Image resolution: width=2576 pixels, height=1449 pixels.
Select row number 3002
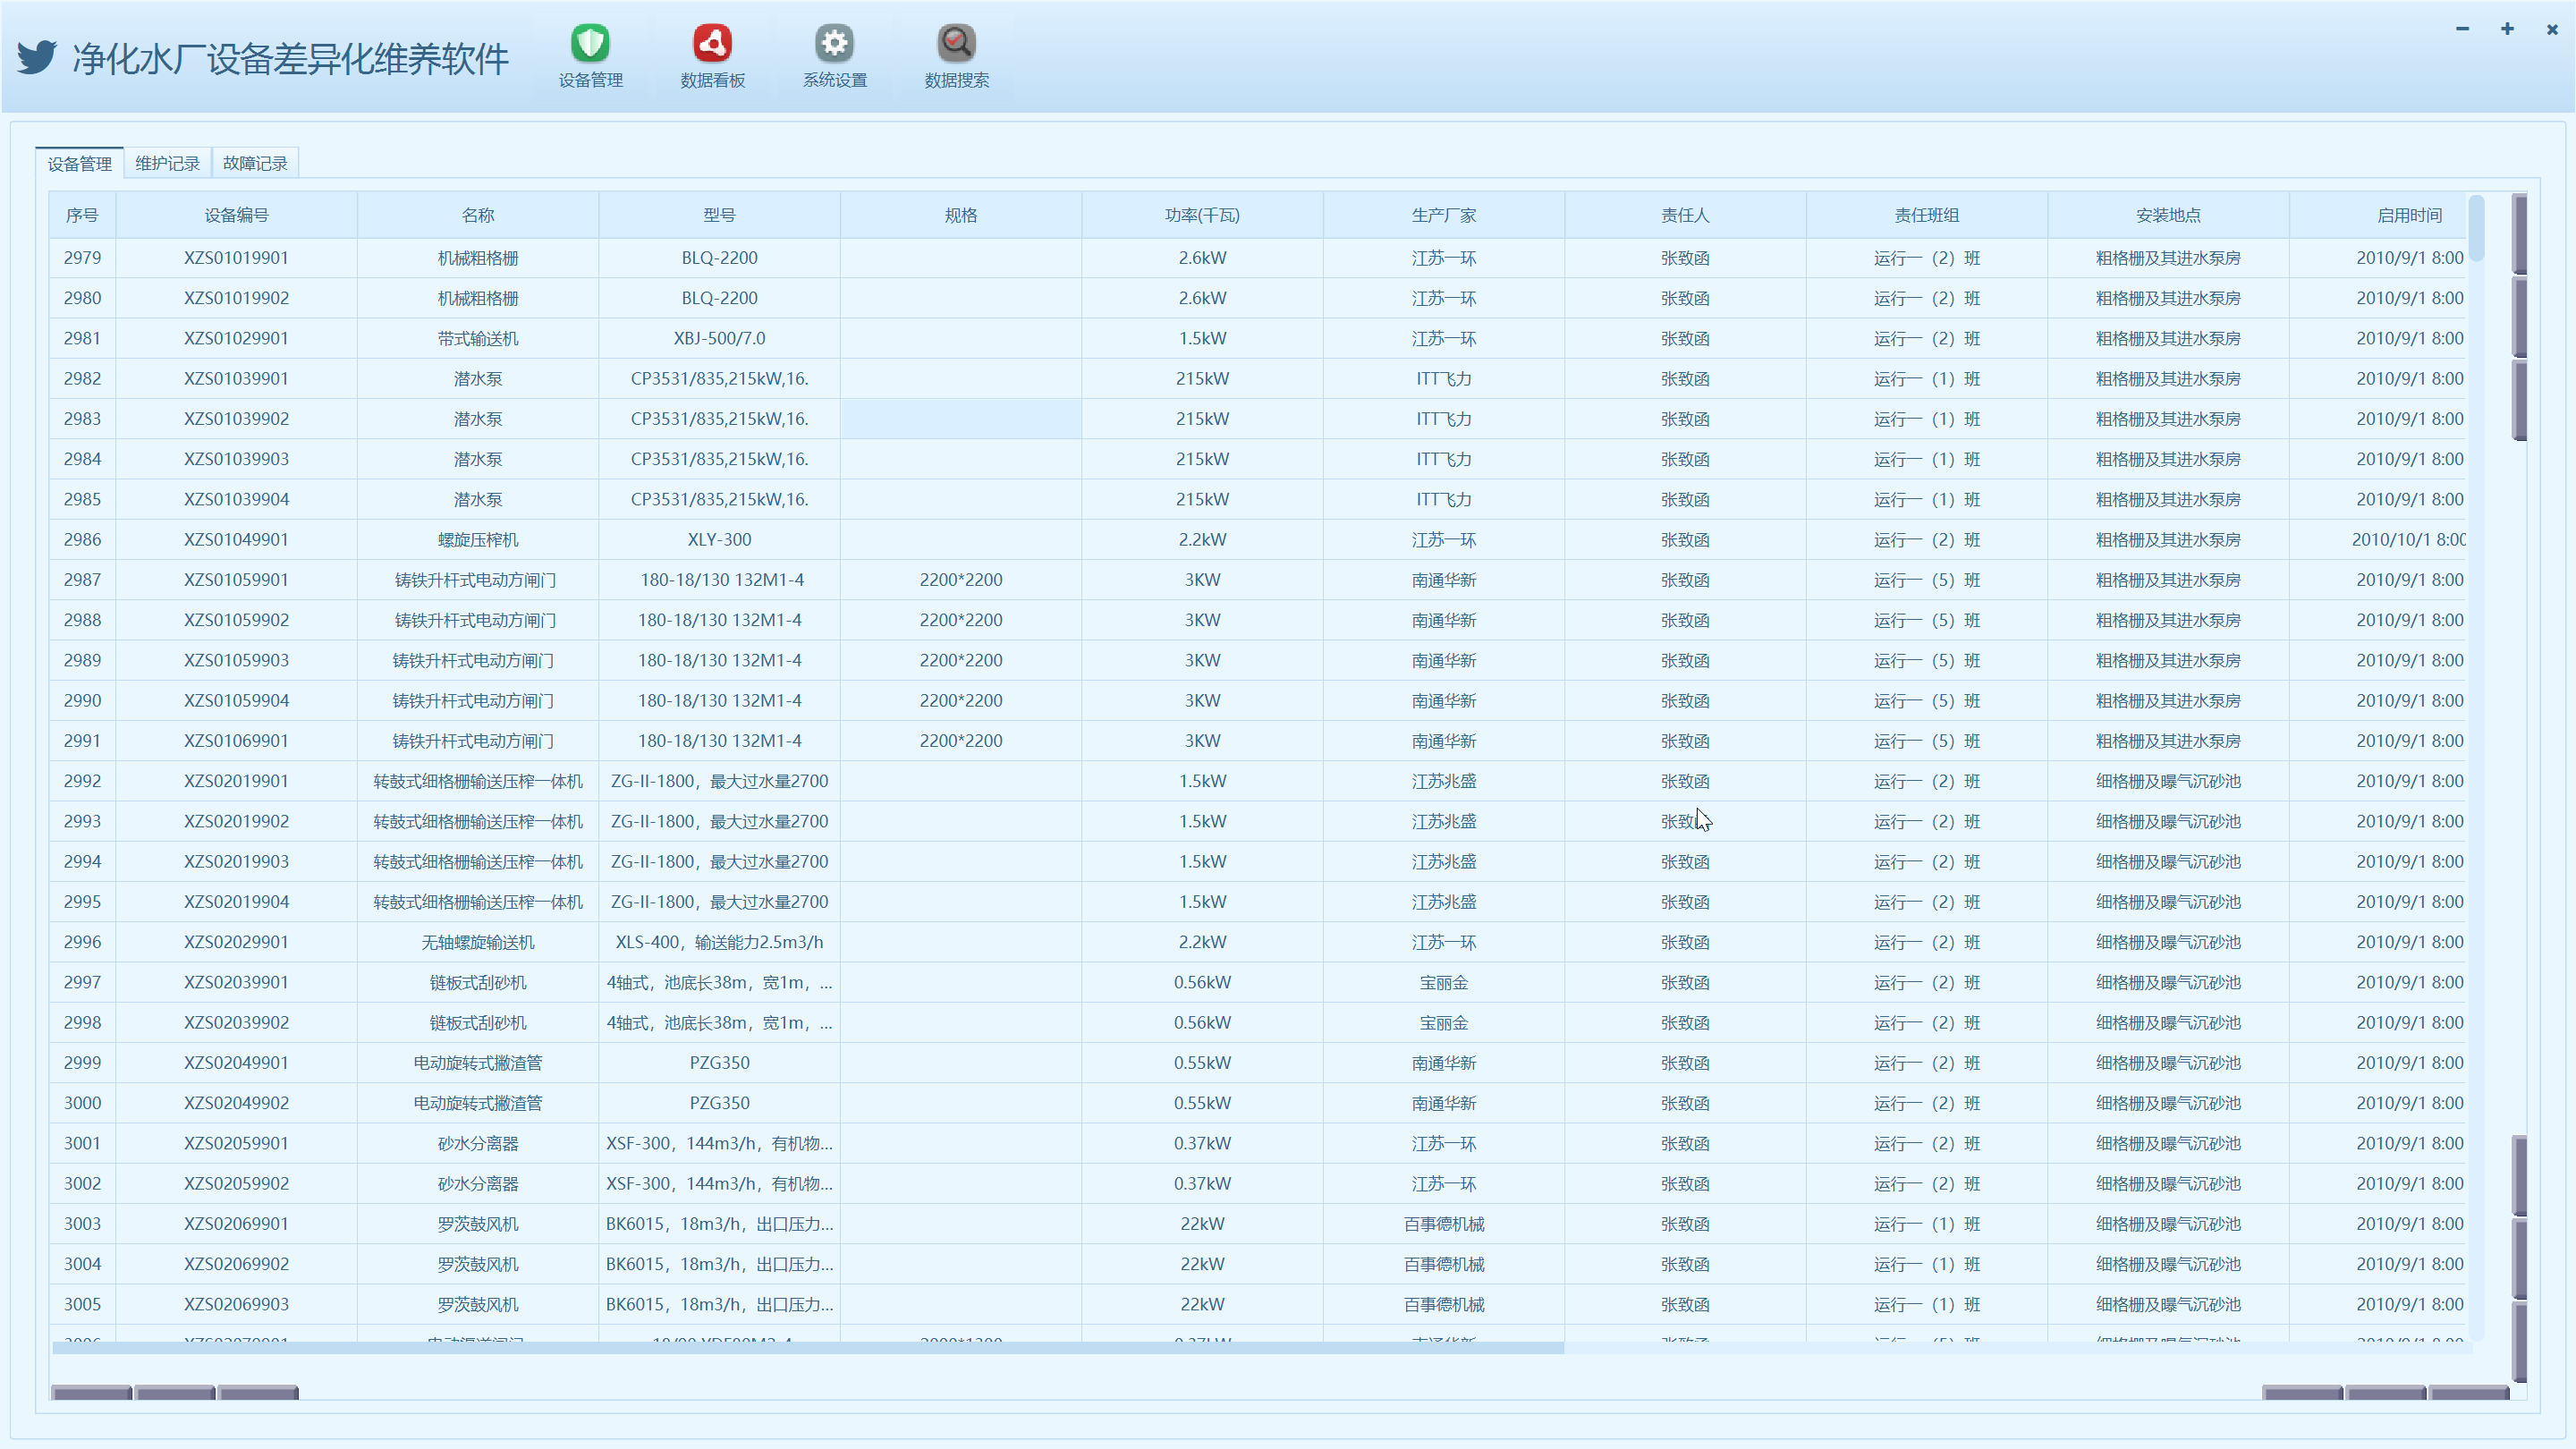(x=82, y=1184)
